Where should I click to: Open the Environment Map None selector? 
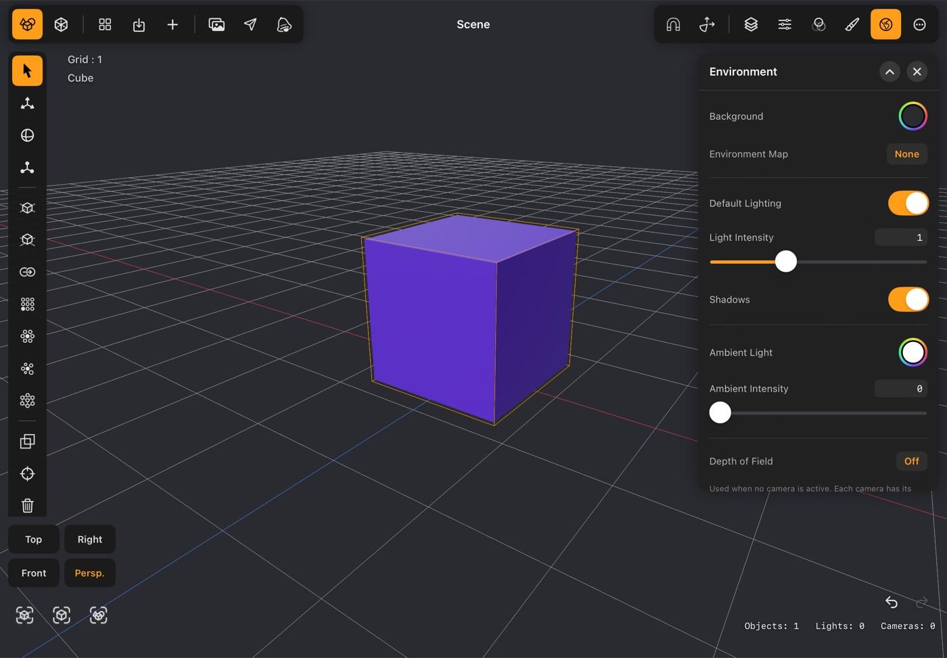coord(907,154)
